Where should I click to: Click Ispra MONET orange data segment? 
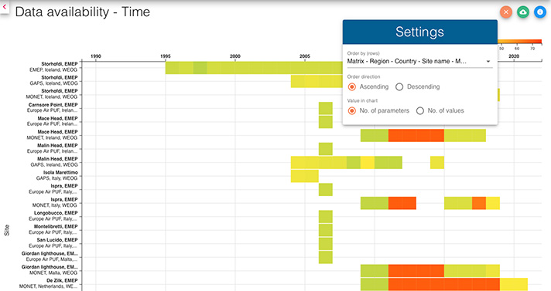click(x=402, y=203)
